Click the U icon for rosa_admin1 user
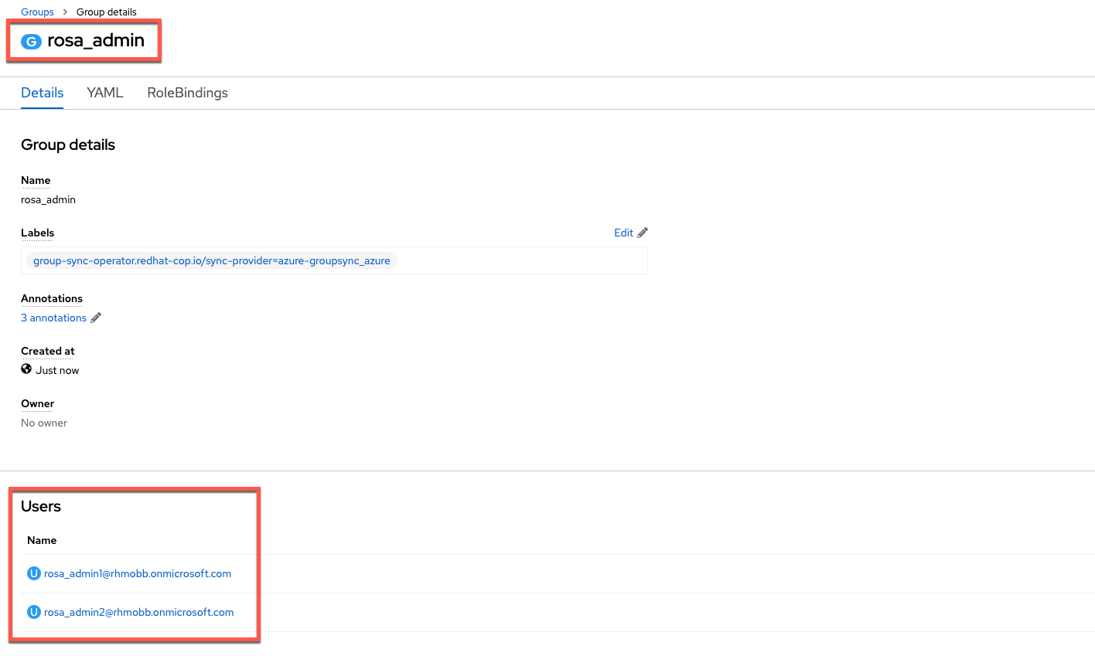 coord(33,573)
